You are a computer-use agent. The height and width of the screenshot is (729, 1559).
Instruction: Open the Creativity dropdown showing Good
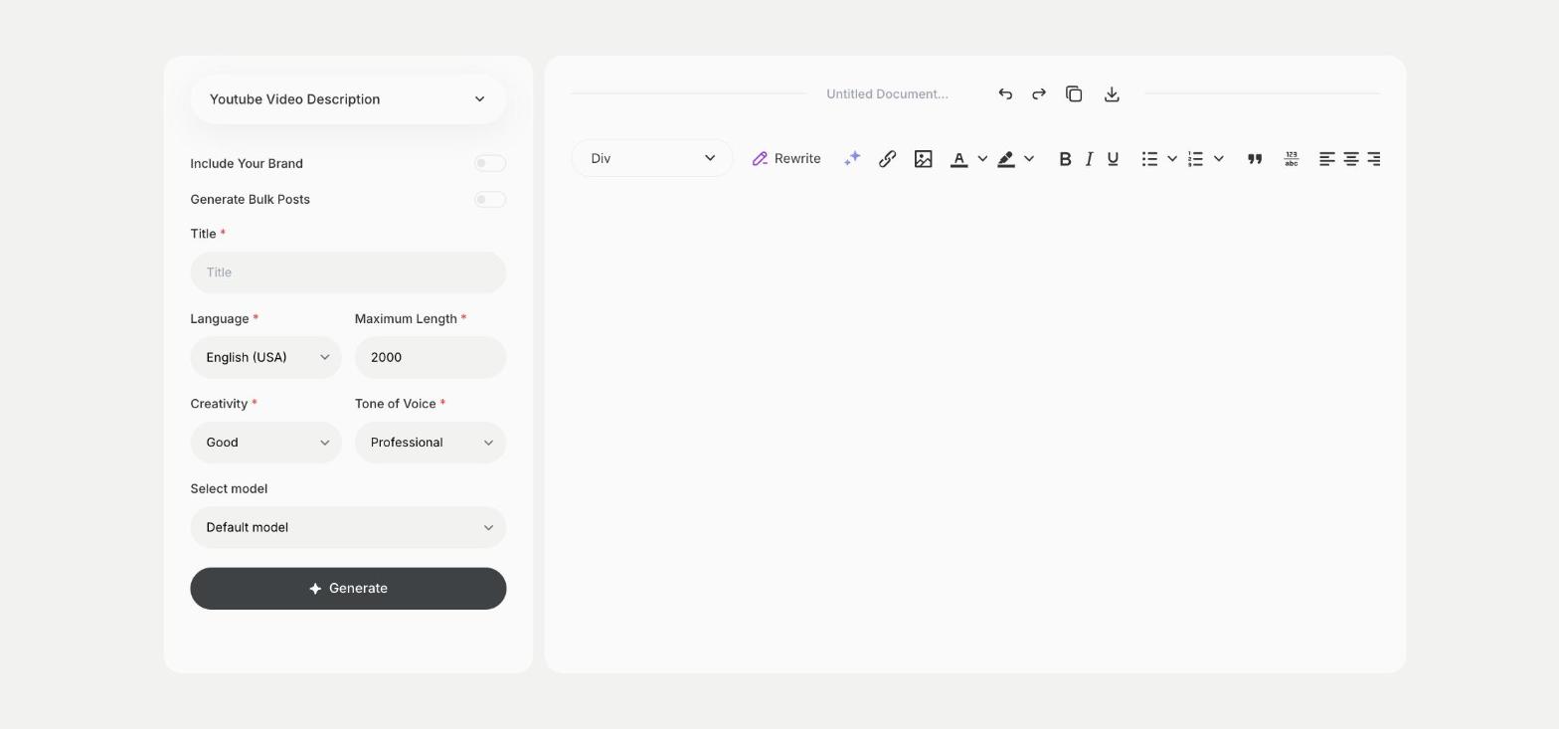265,443
